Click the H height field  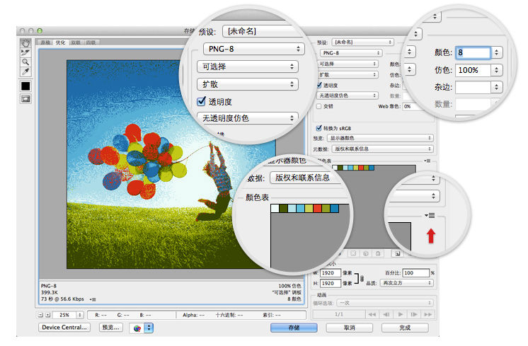[x=330, y=284]
